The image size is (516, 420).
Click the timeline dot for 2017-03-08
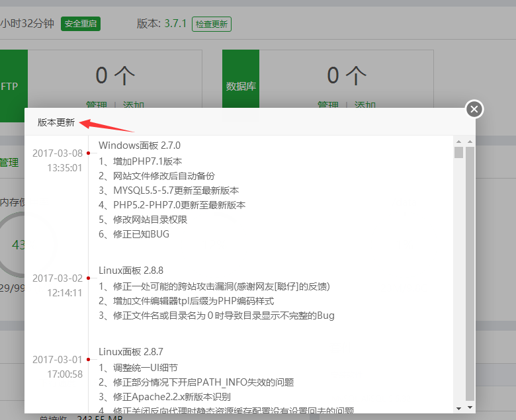(x=88, y=153)
